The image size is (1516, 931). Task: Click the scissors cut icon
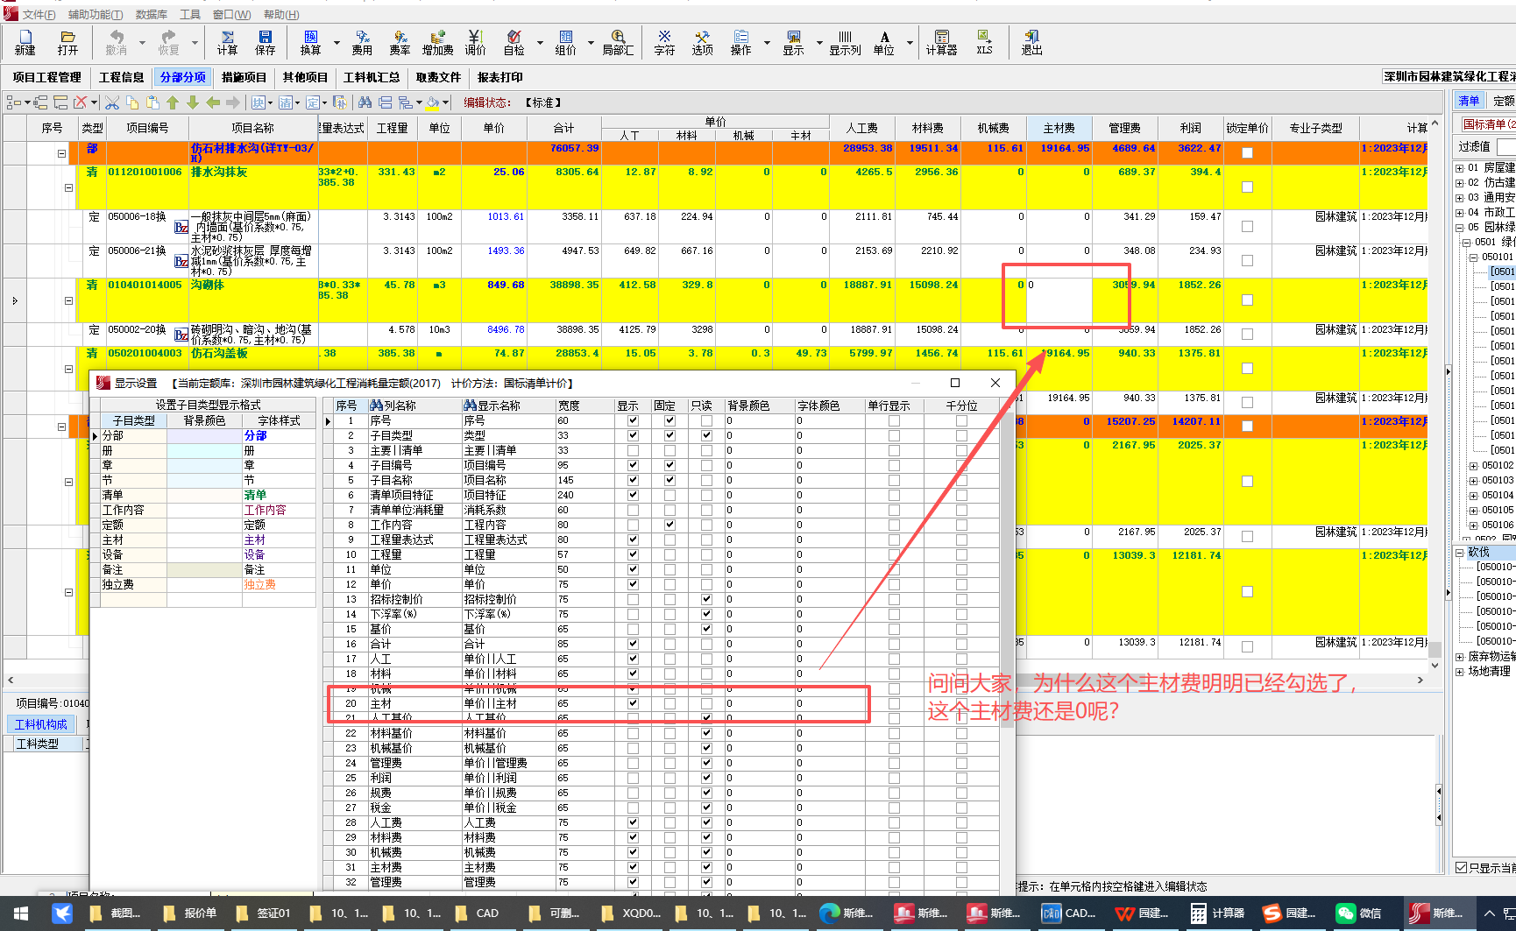pos(112,102)
